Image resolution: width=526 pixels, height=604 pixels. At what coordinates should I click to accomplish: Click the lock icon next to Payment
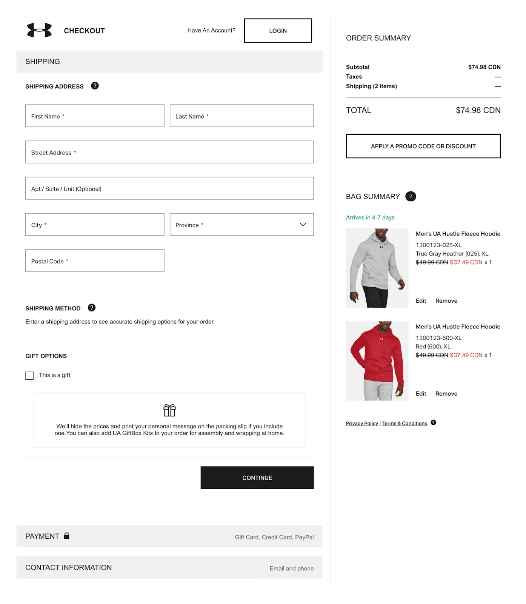68,536
